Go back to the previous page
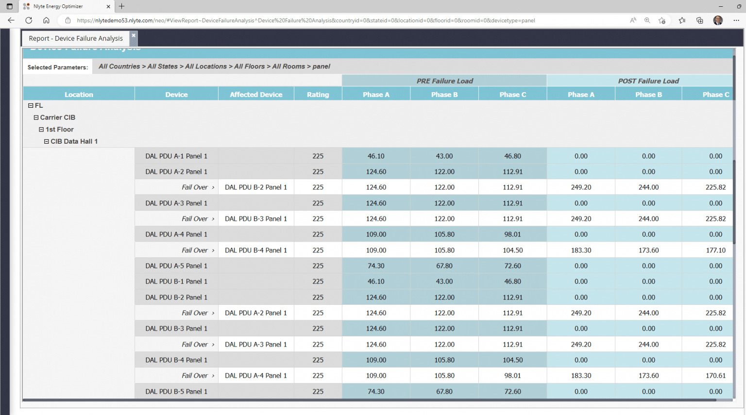The height and width of the screenshot is (415, 746). [11, 20]
